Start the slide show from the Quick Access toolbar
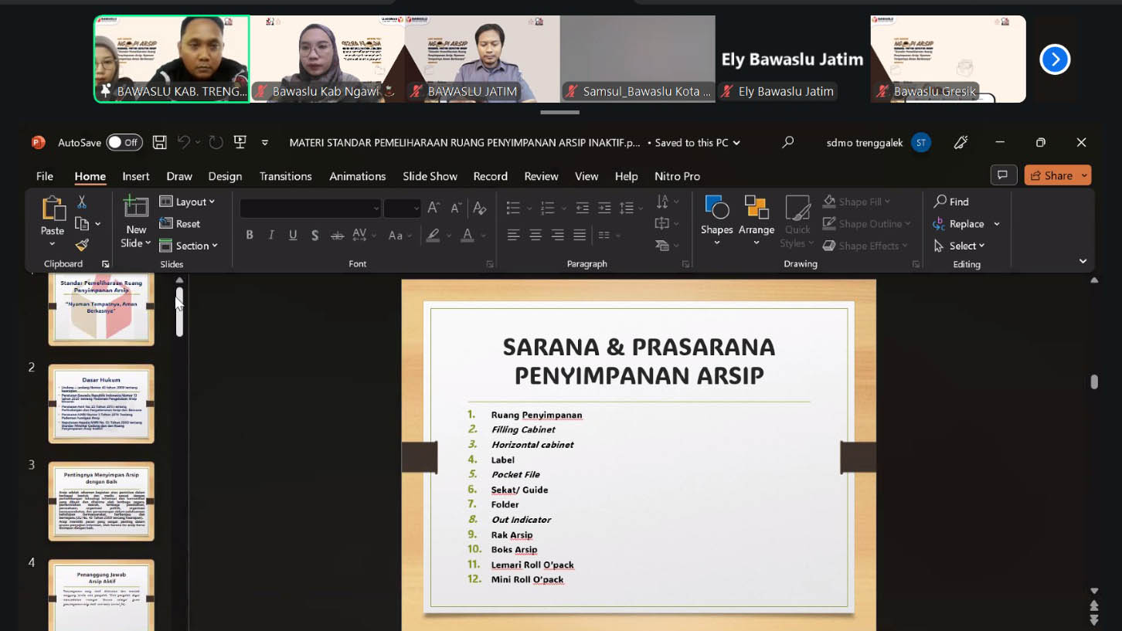This screenshot has height=631, width=1122. (x=240, y=142)
